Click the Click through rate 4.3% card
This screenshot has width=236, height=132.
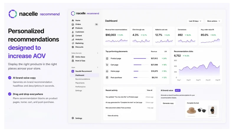(x=141, y=36)
